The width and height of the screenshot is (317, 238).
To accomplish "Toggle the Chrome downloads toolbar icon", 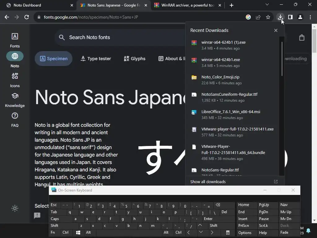I will [x=280, y=17].
